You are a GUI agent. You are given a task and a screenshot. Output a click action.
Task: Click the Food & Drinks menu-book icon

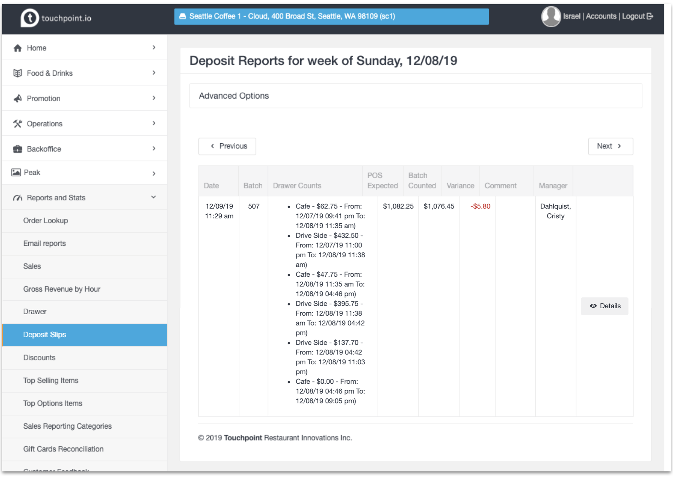click(18, 73)
